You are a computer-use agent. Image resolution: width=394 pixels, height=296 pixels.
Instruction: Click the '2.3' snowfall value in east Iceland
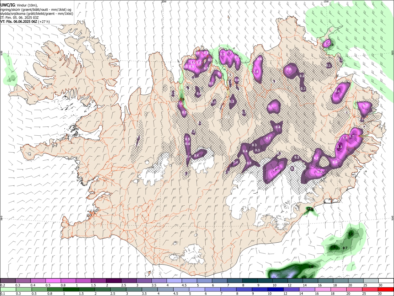[340, 147]
